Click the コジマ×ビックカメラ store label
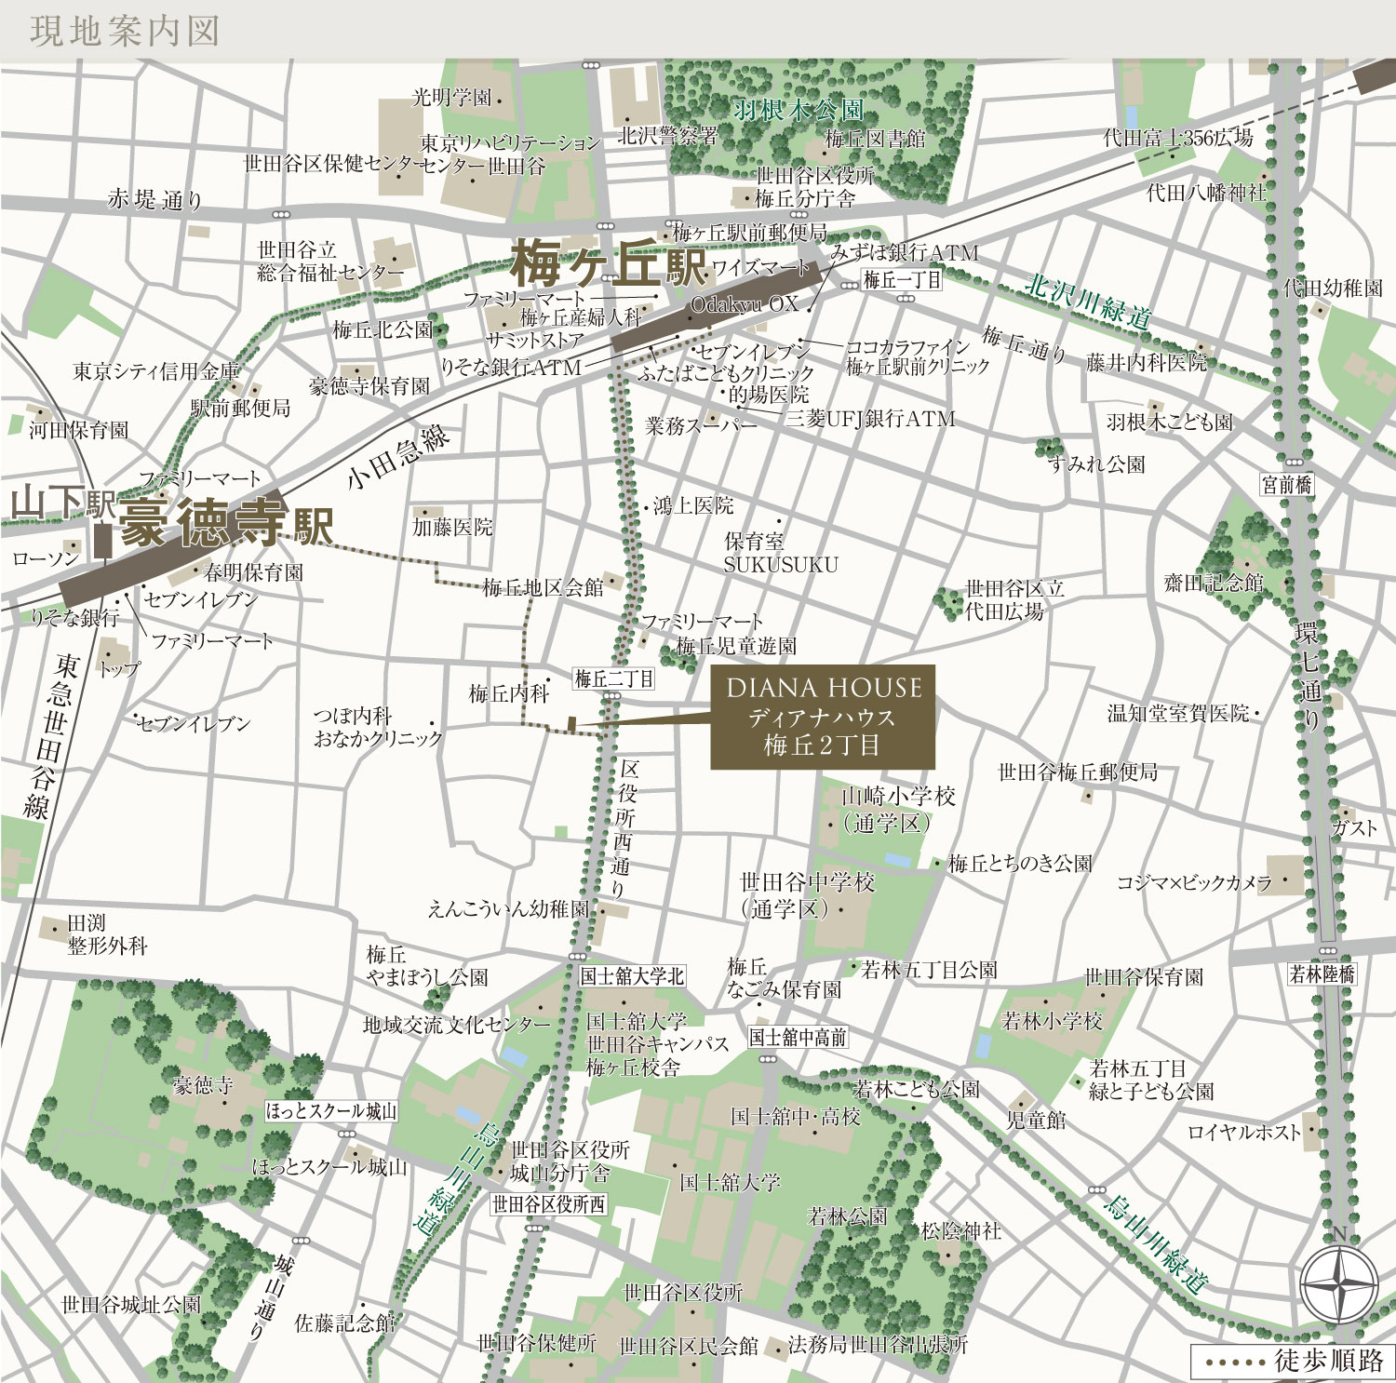Screen dimensions: 1396x1383 1194,882
